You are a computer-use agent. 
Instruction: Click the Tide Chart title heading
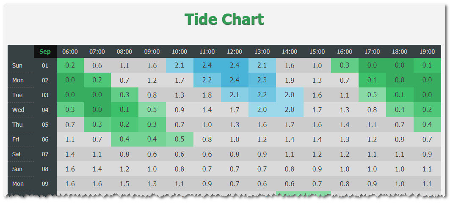tap(224, 19)
